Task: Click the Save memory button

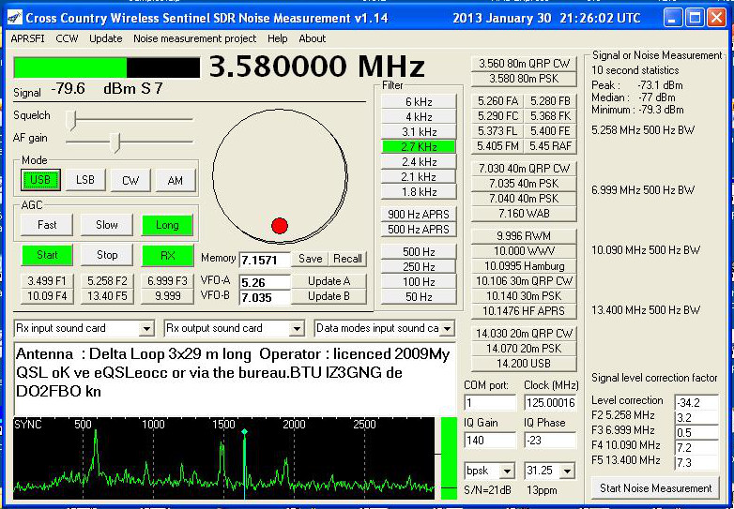Action: point(311,259)
